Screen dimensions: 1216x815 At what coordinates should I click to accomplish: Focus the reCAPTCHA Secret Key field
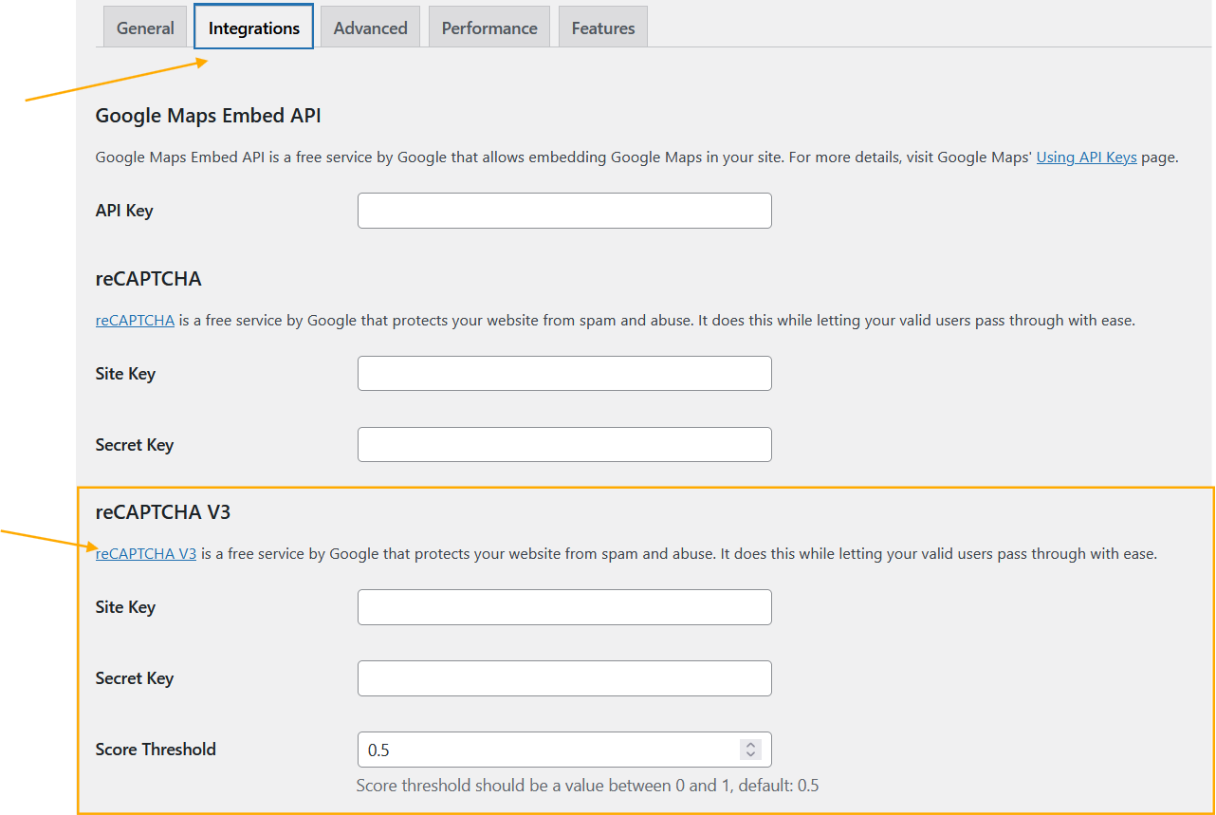[564, 445]
